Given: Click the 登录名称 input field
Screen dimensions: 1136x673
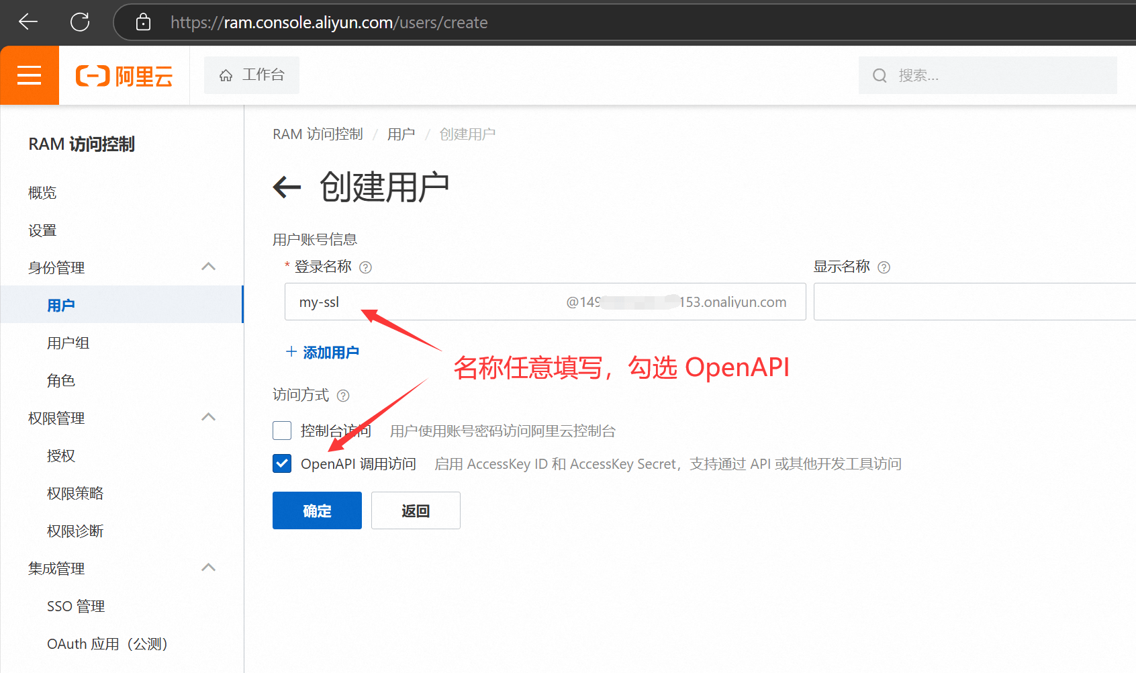Looking at the screenshot, I should coord(423,302).
